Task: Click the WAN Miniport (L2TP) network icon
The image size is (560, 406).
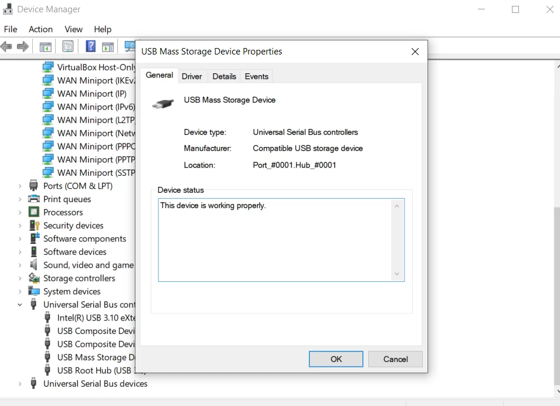Action: [48, 120]
